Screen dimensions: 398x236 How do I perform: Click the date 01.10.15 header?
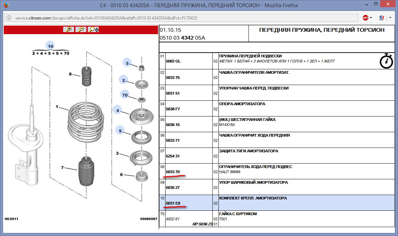[x=170, y=30]
